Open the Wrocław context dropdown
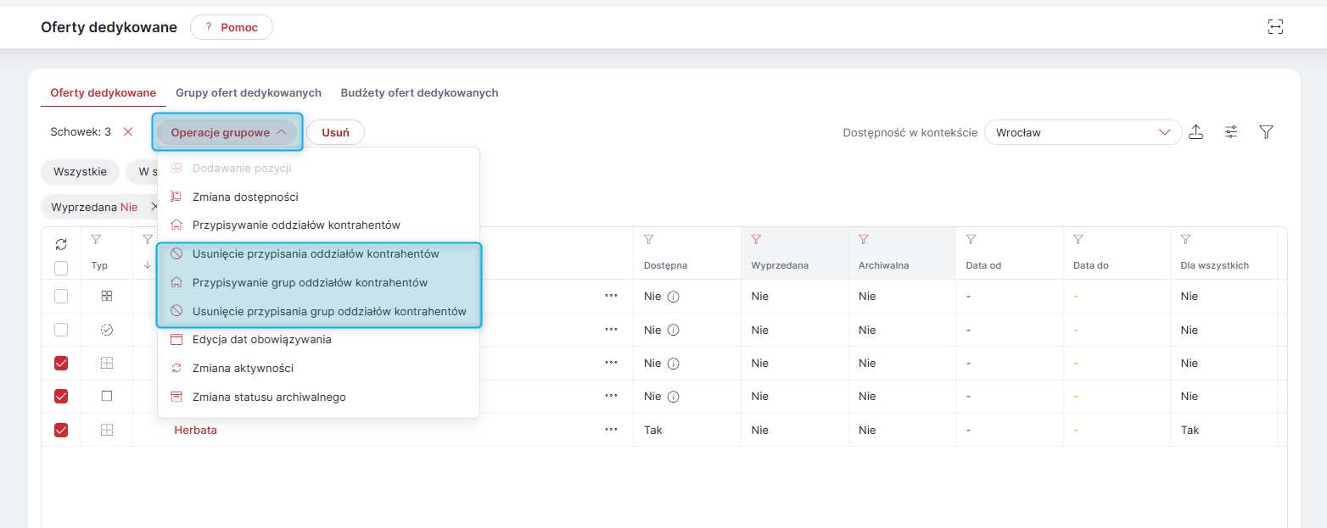 tap(1083, 132)
